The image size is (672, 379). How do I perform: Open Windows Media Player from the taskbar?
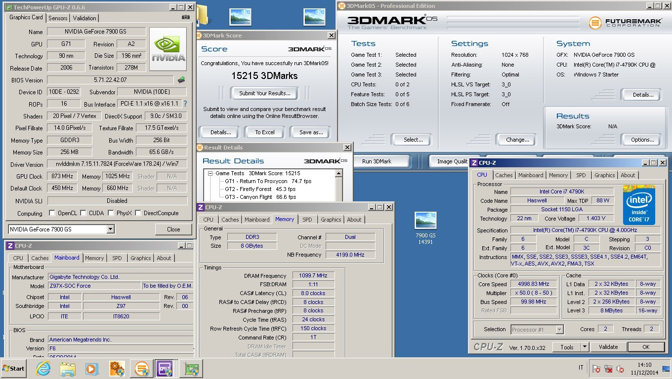91,369
